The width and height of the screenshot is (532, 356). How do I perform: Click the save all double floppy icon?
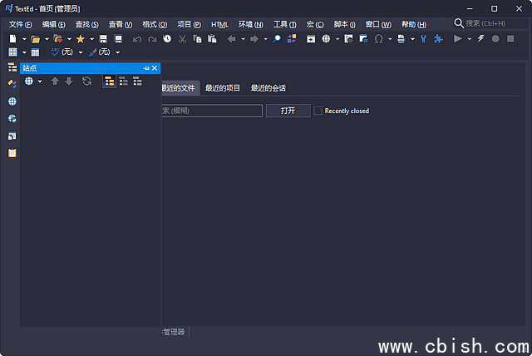pyautogui.click(x=118, y=39)
